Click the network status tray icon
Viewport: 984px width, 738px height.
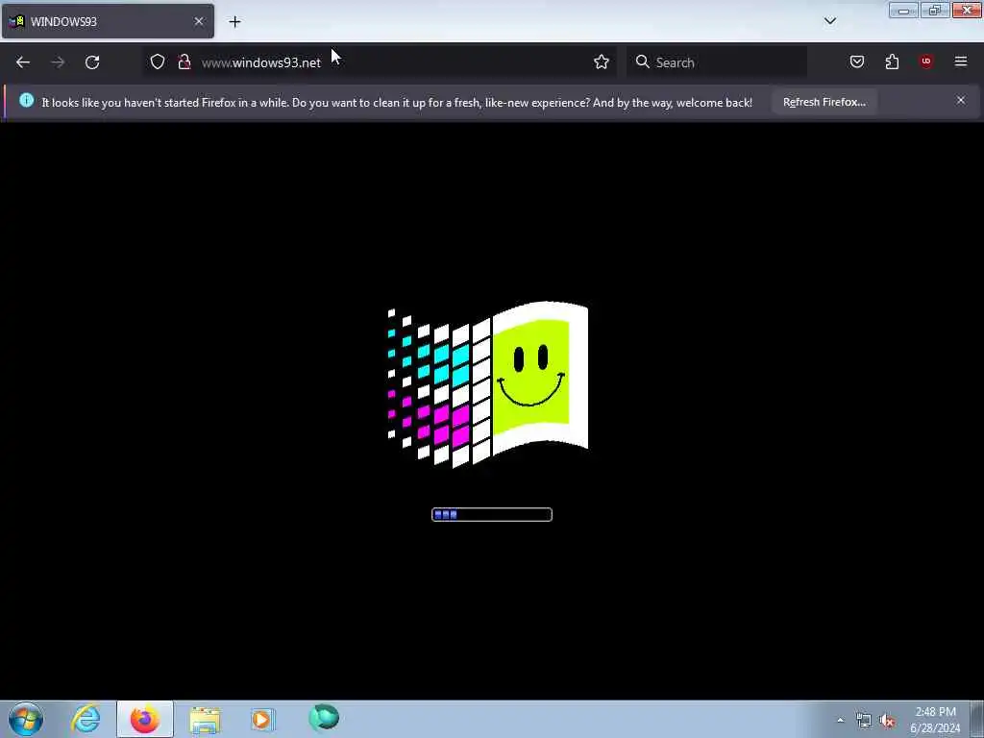pos(864,721)
